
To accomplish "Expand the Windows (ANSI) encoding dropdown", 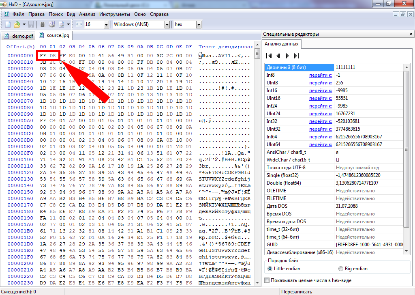I will (167, 24).
